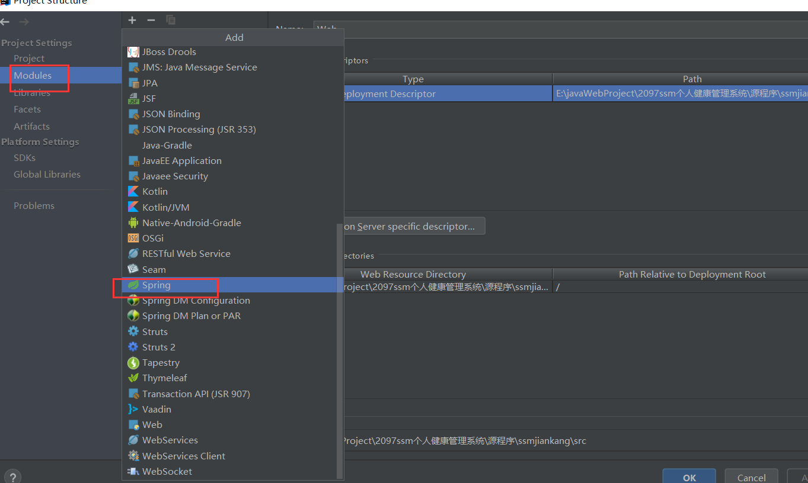Click Path Relative to Deployment Root header
This screenshot has width=808, height=483.
(x=681, y=275)
